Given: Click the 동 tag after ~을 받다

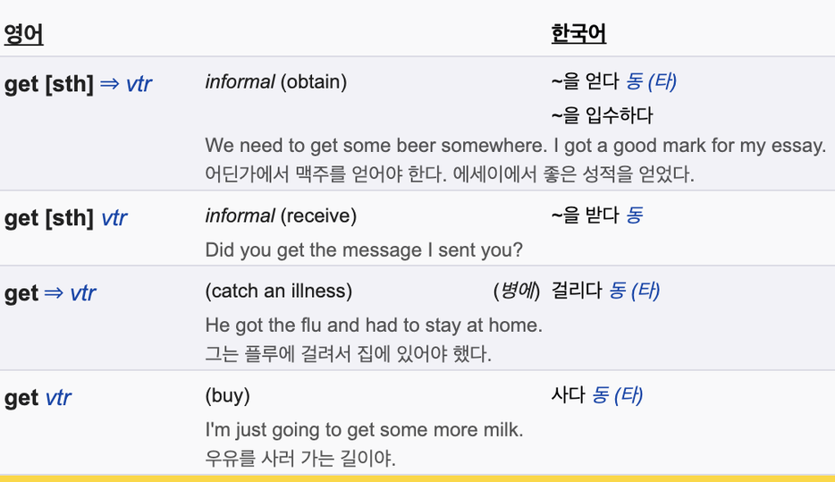Looking at the screenshot, I should pos(634,216).
